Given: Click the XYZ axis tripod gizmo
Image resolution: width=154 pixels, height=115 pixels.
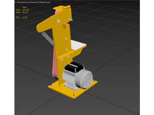Looking at the screenshot, I should tap(18, 109).
